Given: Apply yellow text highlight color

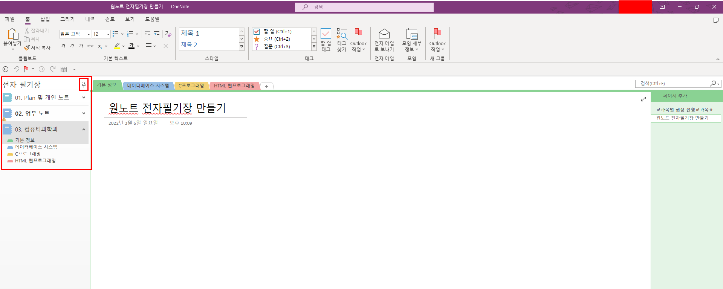Looking at the screenshot, I should coord(117,46).
